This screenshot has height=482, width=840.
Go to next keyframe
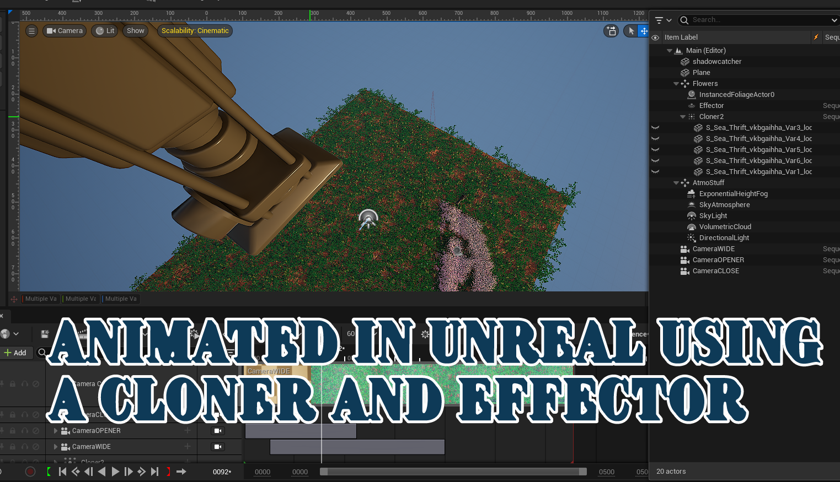pyautogui.click(x=142, y=472)
